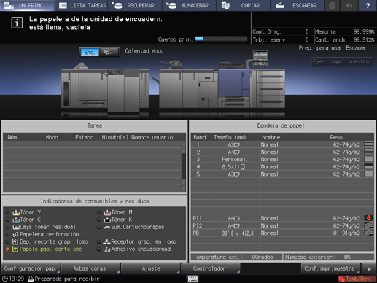Click the Cuerpo prin. progress bar
The image size is (377, 283).
221,39
